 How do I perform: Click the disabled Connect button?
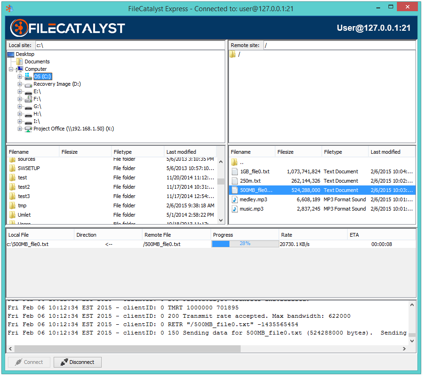point(29,362)
